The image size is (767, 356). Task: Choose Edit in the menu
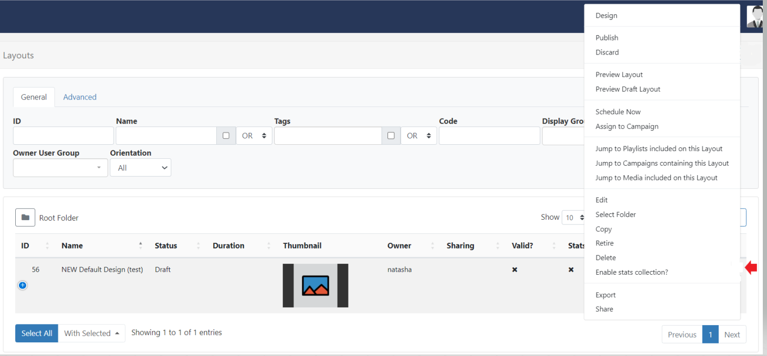[602, 200]
